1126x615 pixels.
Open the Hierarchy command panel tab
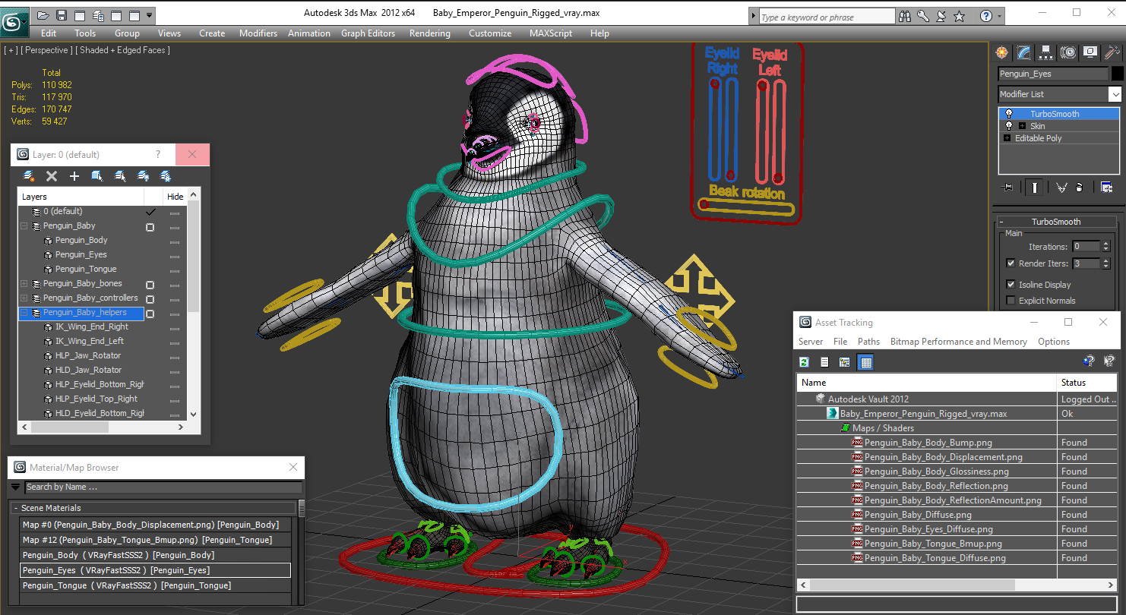pos(1047,52)
